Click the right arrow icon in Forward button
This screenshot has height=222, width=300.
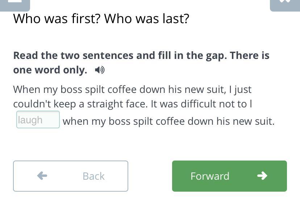click(x=262, y=176)
